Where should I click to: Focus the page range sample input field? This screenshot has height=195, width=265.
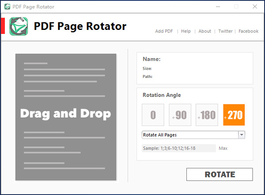click(x=179, y=148)
